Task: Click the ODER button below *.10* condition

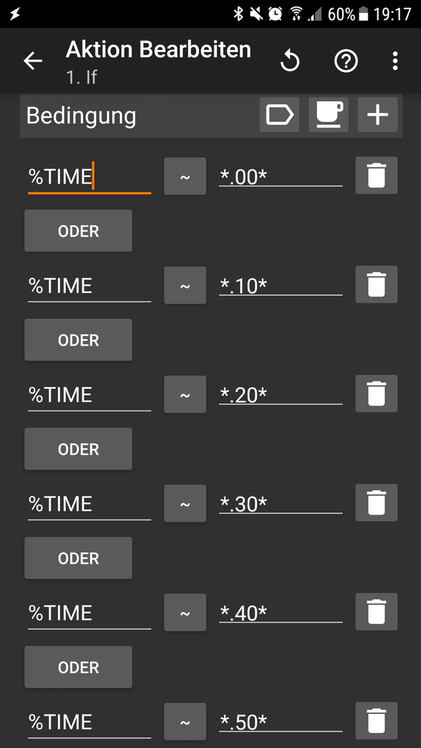Action: pyautogui.click(x=78, y=339)
